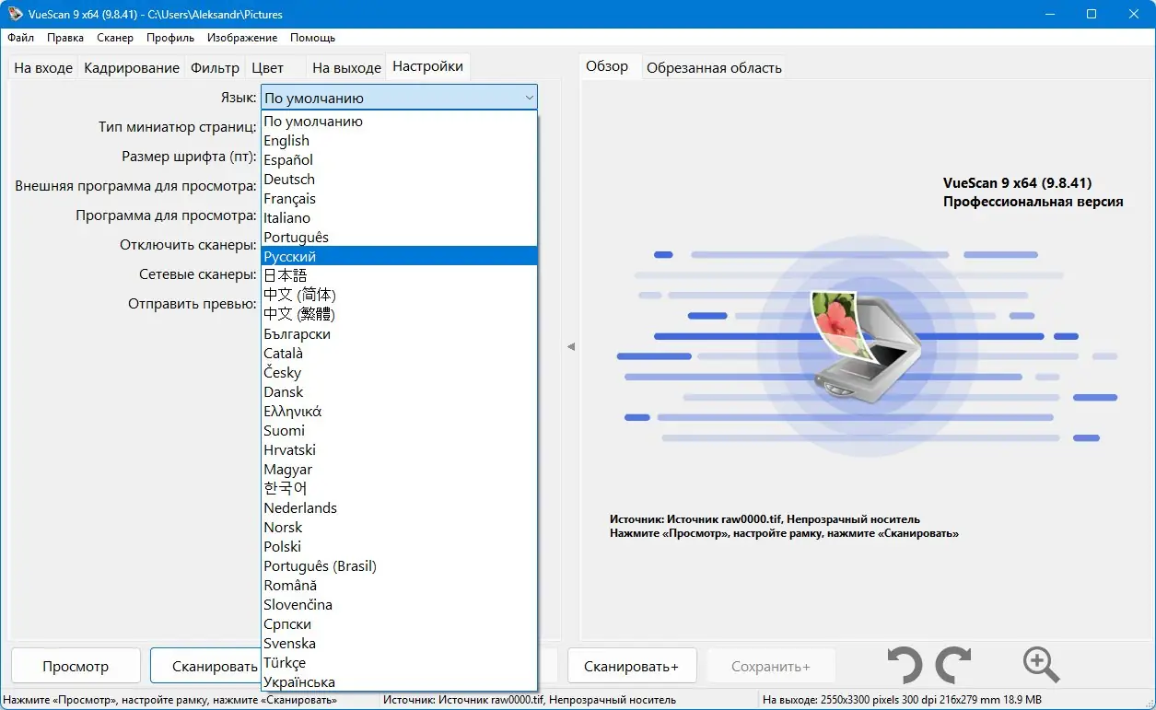Choose Nederlands in language list
The width and height of the screenshot is (1156, 710).
tap(399, 507)
